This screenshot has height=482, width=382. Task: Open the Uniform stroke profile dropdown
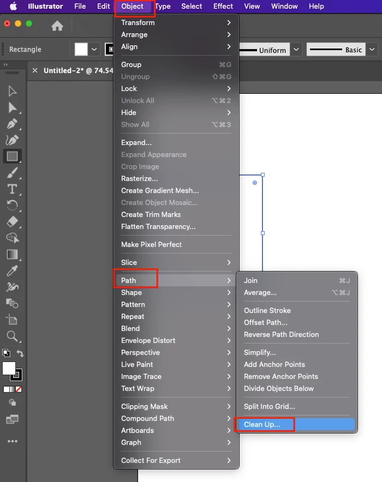tap(296, 50)
